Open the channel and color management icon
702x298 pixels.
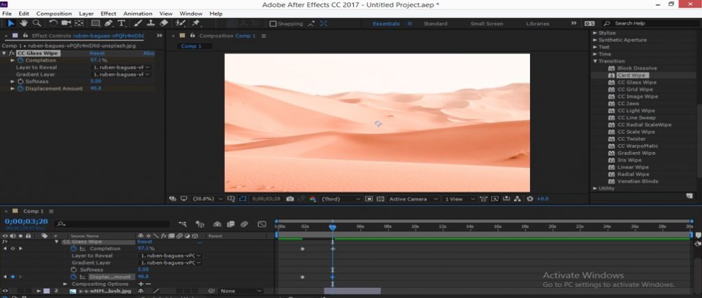[x=313, y=199]
